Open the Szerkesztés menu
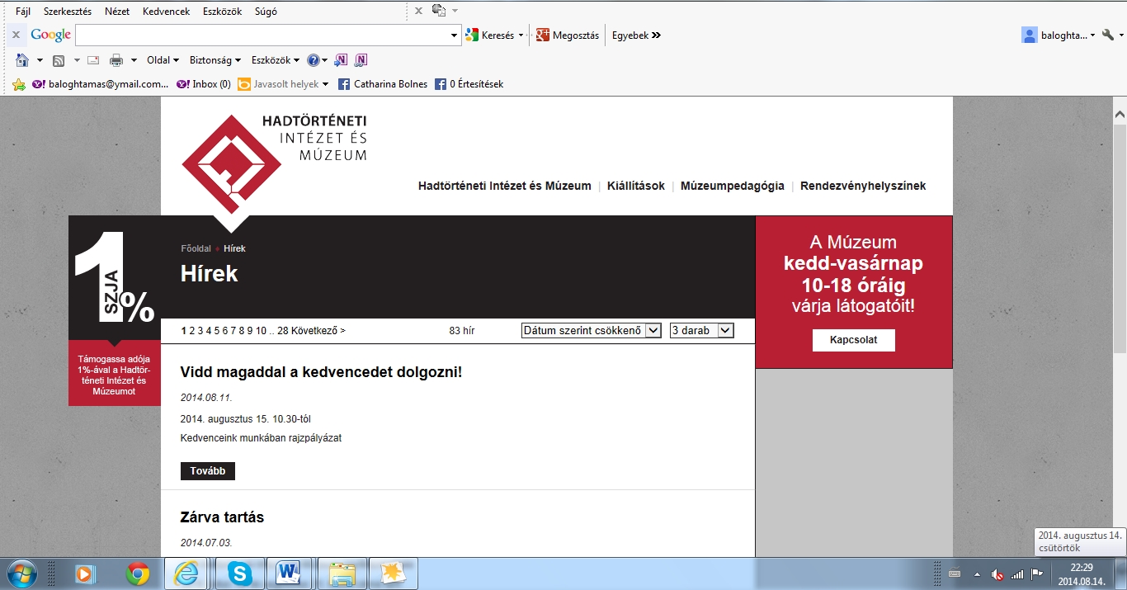This screenshot has width=1127, height=590. (x=68, y=12)
